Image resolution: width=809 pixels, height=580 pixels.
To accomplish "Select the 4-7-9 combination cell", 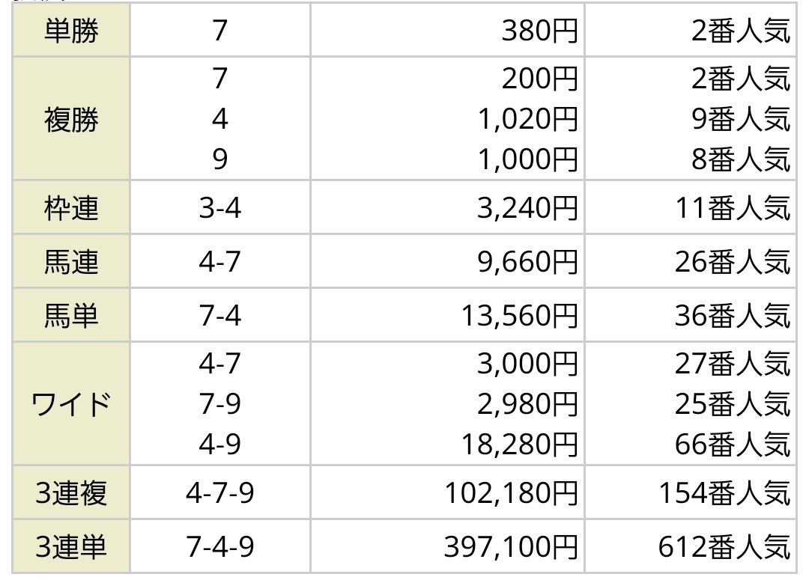I will pos(219,494).
